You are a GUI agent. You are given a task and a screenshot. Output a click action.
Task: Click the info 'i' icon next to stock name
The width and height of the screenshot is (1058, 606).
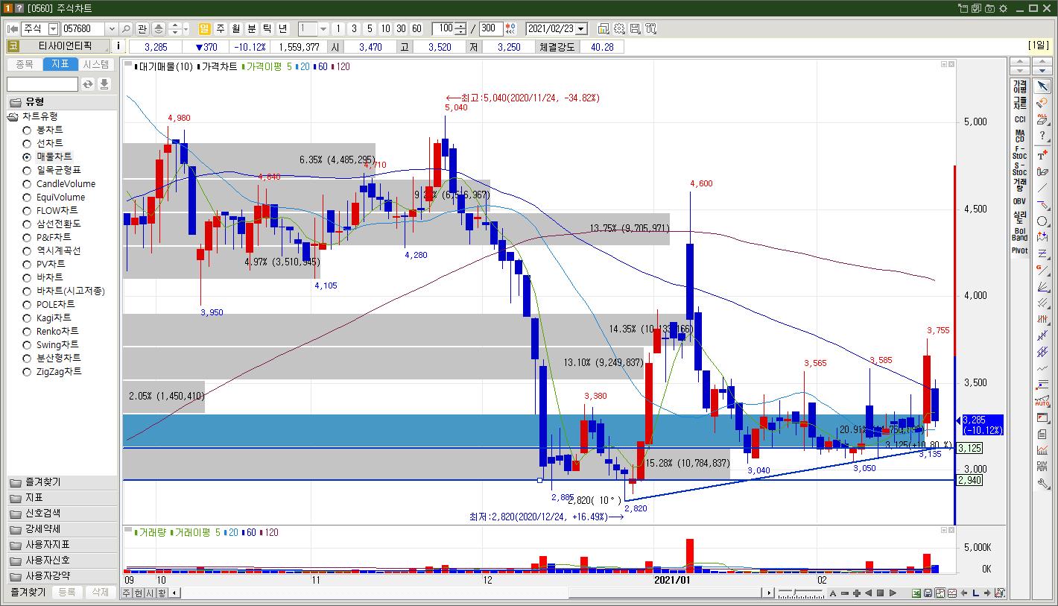pyautogui.click(x=118, y=46)
